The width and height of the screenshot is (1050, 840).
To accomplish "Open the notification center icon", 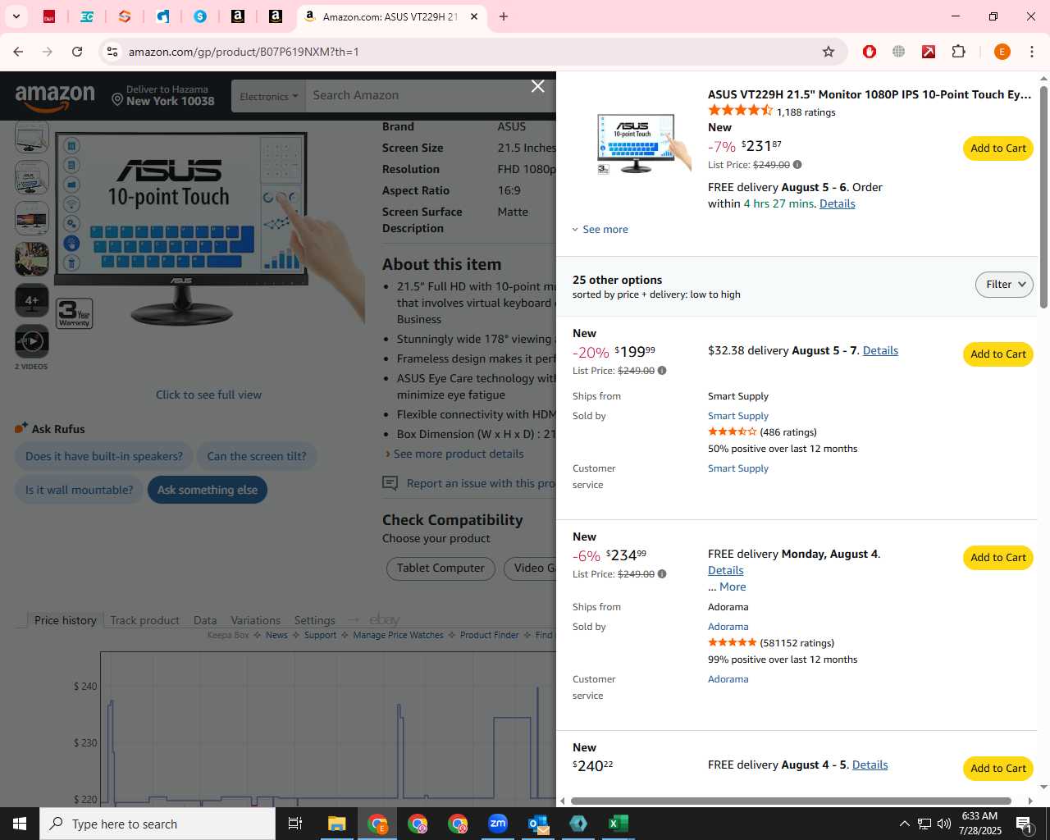I will click(x=1024, y=824).
